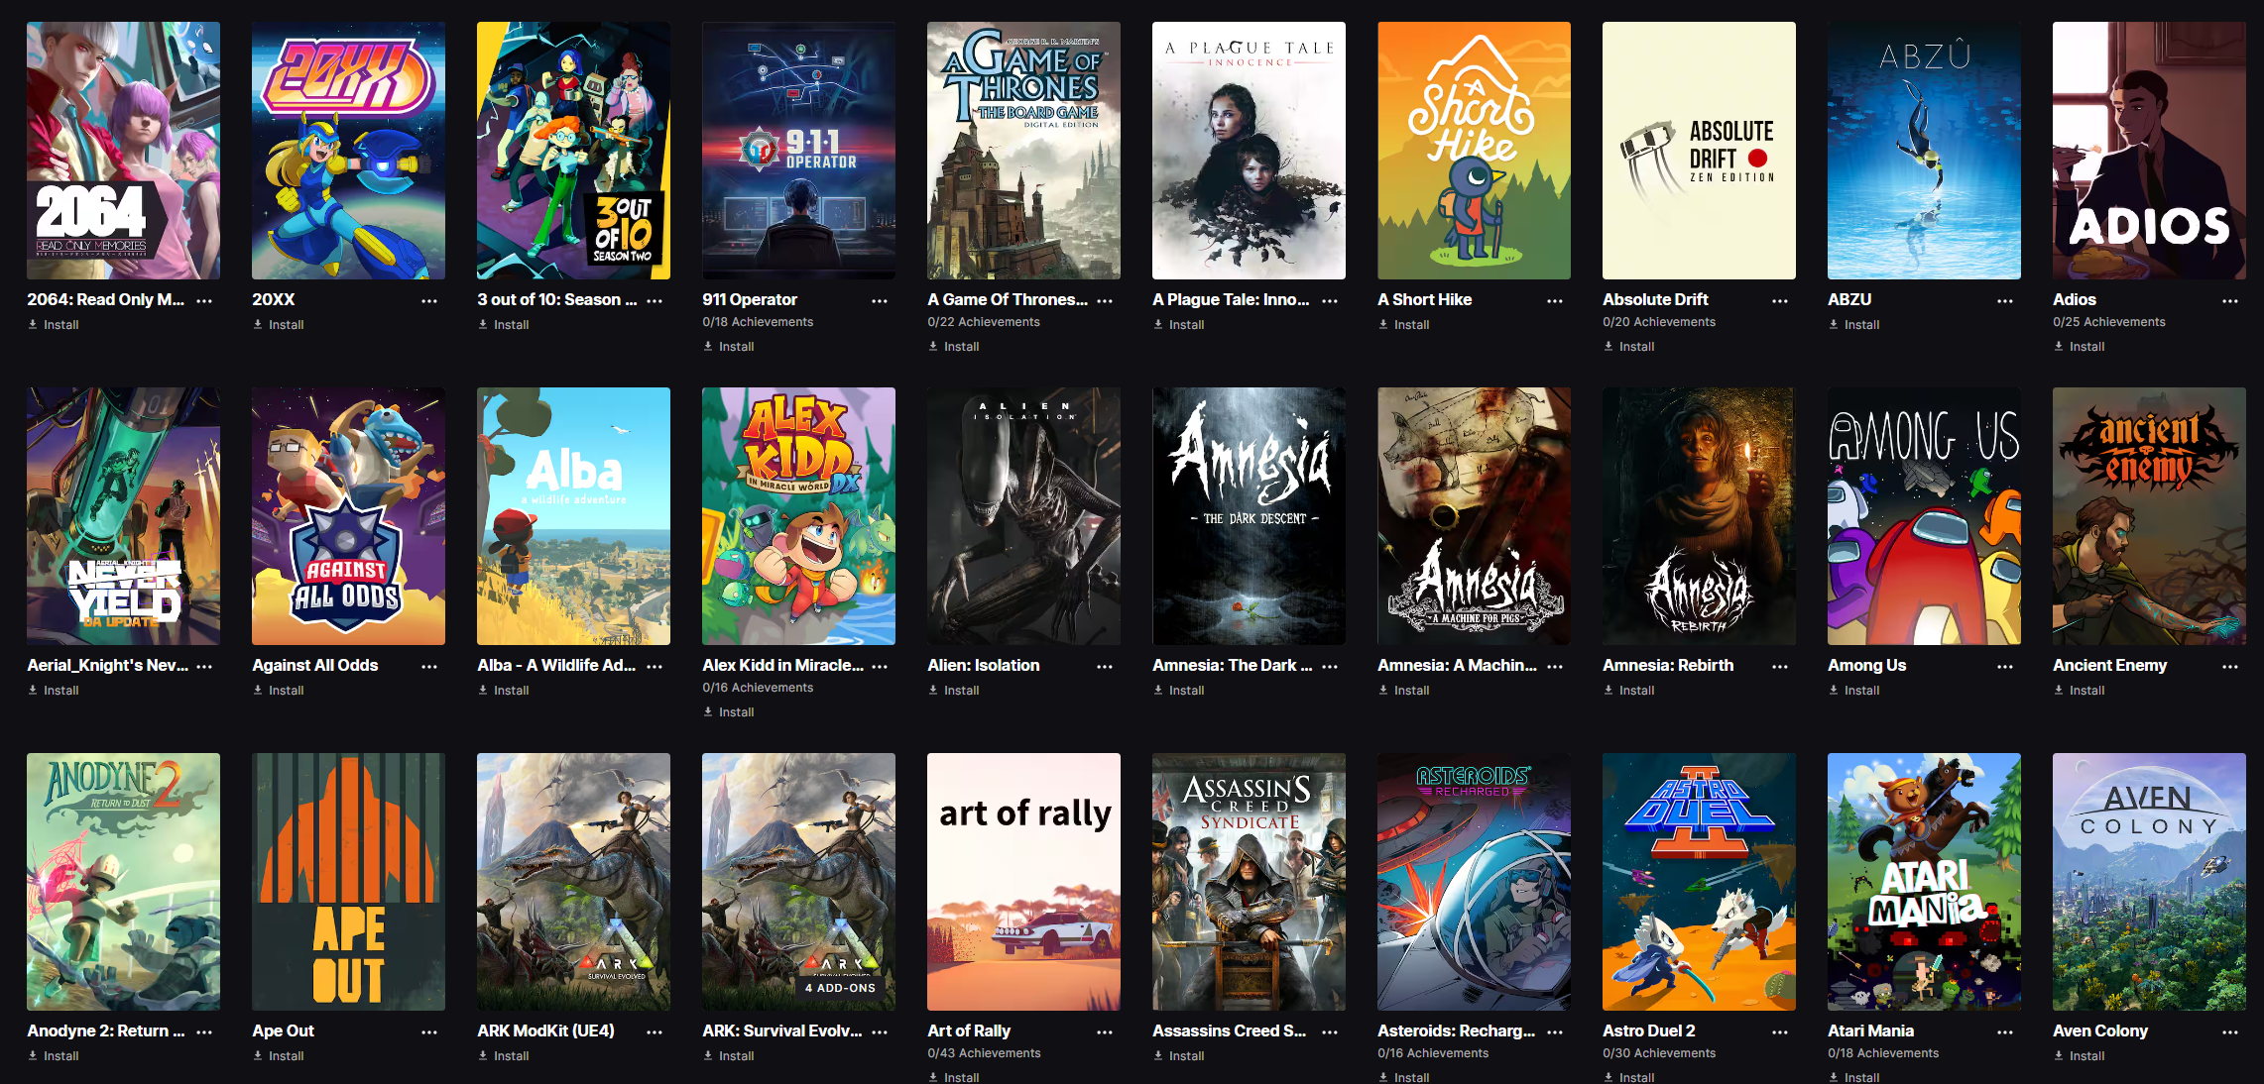Open more options for 3 out of 10: Season Two
This screenshot has height=1084, width=2264.
655,301
